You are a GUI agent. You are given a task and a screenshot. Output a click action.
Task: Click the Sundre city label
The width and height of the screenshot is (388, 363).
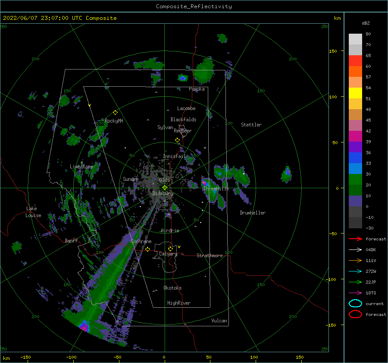pos(131,179)
